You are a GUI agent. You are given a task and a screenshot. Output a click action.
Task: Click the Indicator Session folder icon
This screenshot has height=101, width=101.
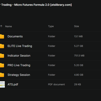click(x=2, y=56)
